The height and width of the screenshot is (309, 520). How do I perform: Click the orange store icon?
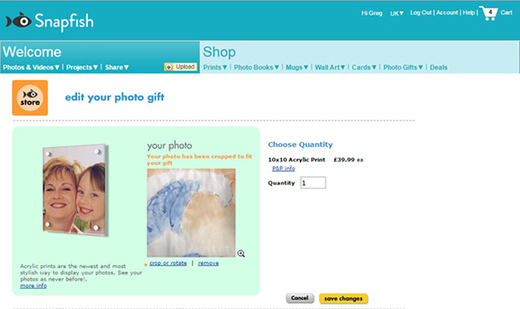(30, 97)
